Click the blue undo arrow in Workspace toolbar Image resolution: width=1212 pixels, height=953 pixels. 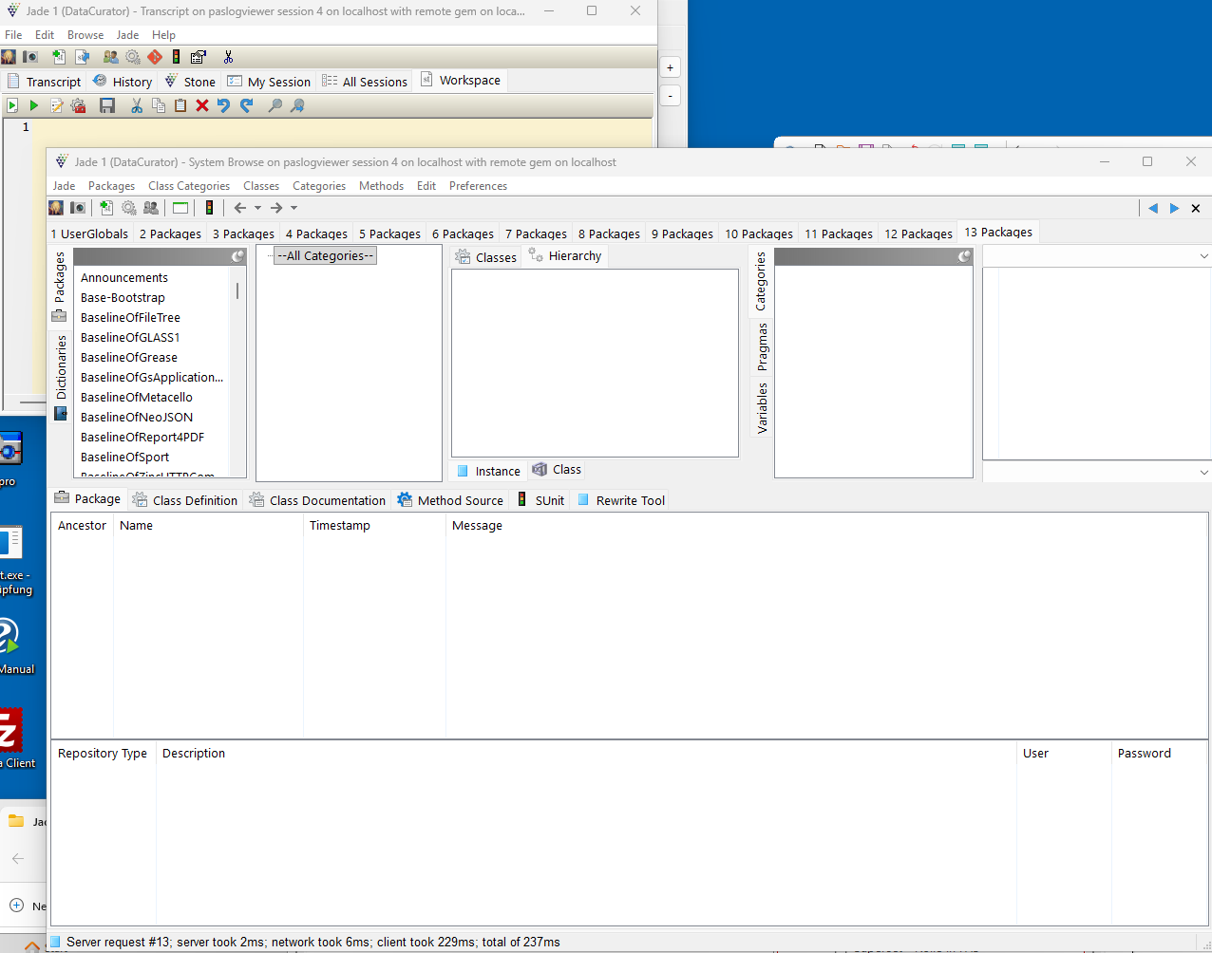click(224, 105)
